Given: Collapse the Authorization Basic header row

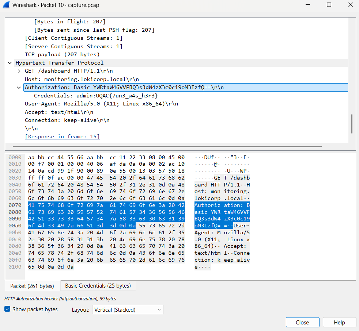Looking at the screenshot, I should pyautogui.click(x=19, y=87).
